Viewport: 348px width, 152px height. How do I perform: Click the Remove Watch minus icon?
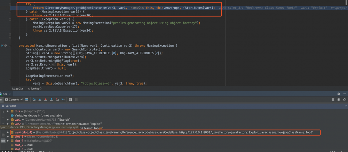coord(3,118)
